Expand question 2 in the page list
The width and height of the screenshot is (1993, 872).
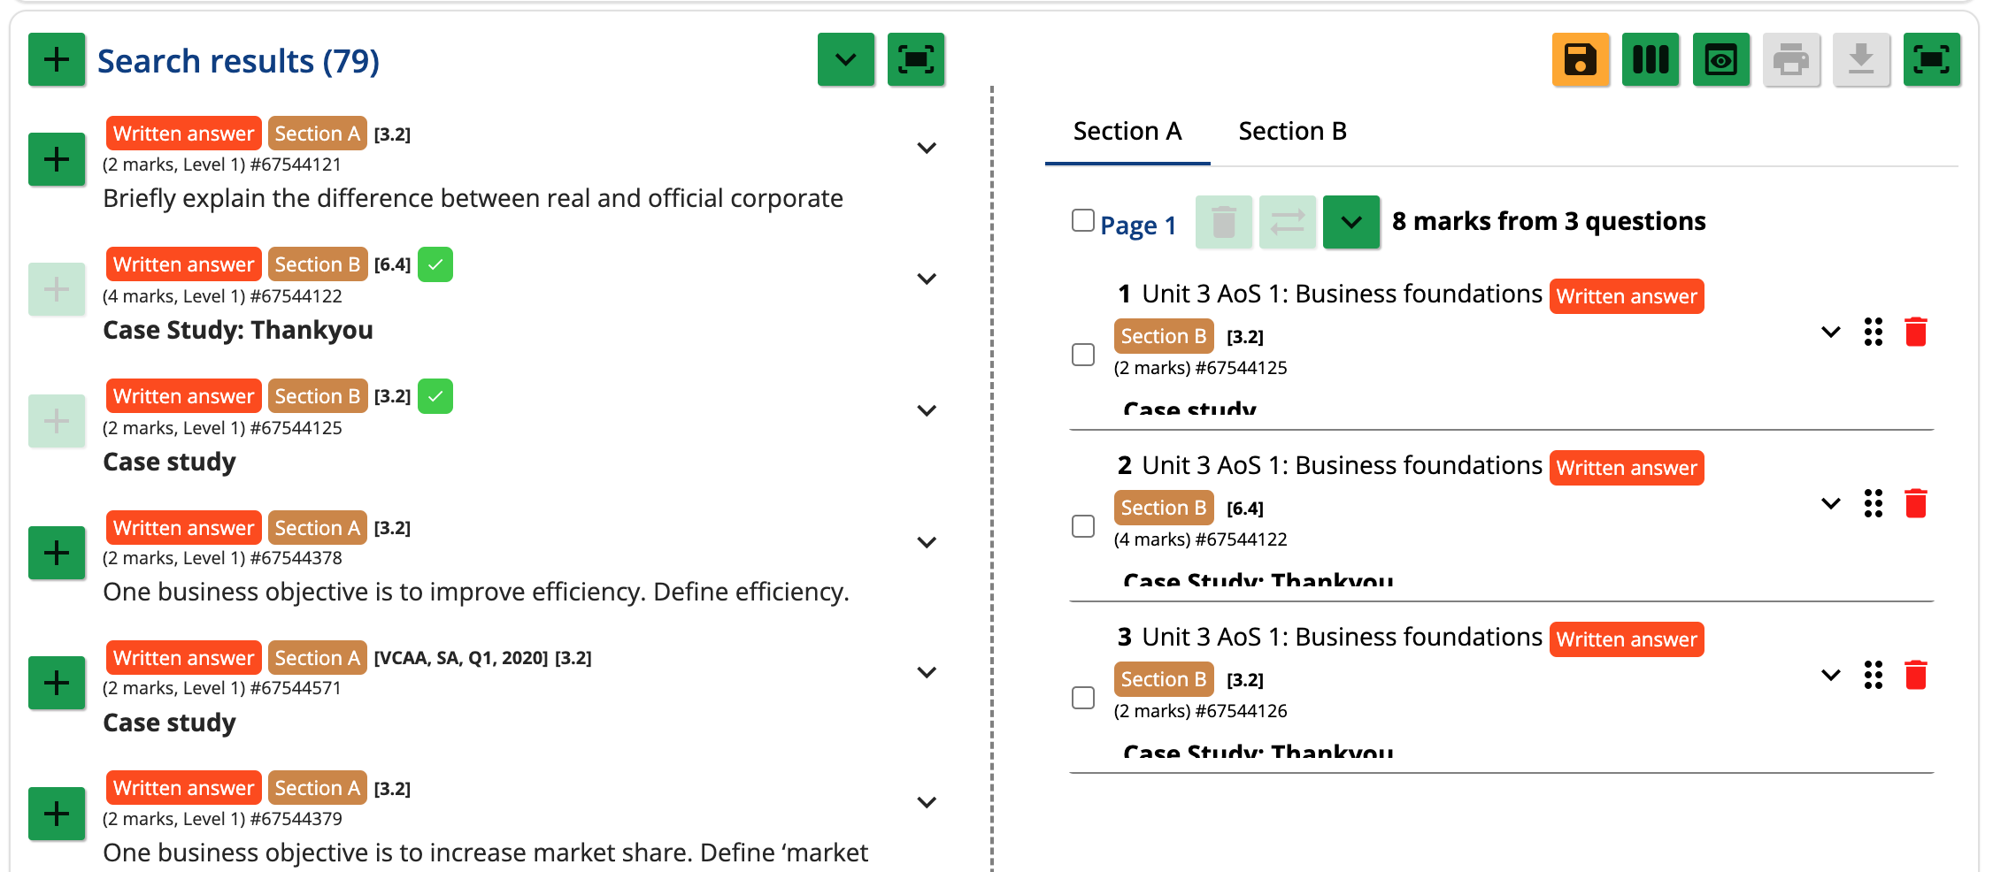(x=1831, y=503)
